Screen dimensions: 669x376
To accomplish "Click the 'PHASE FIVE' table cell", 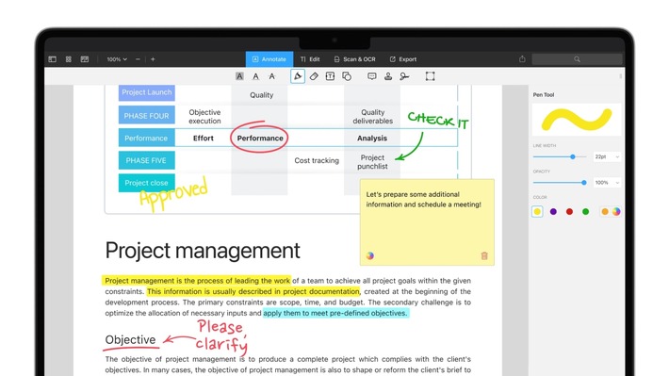I will click(147, 160).
